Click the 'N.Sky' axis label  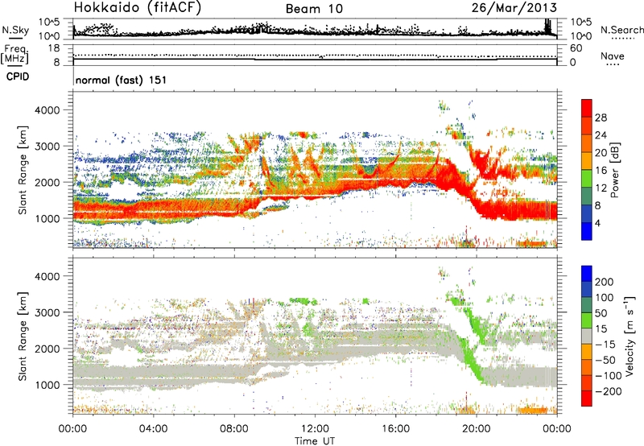tap(15, 30)
